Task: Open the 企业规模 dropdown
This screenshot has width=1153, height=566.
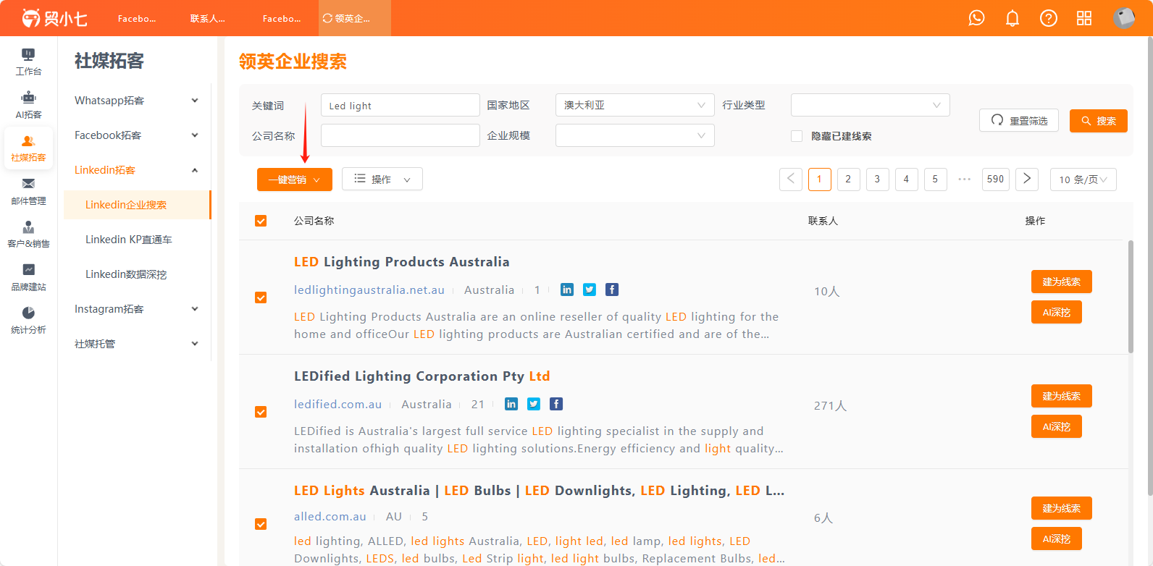Action: (x=635, y=135)
